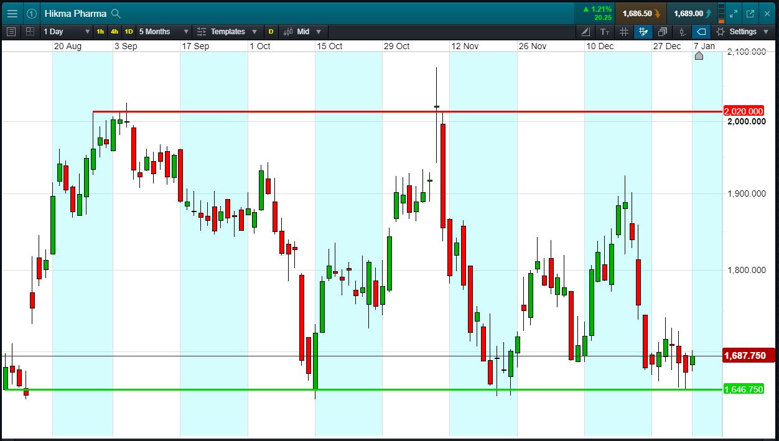779x441 pixels.
Task: Click the 26 Nov date label
Action: 532,46
